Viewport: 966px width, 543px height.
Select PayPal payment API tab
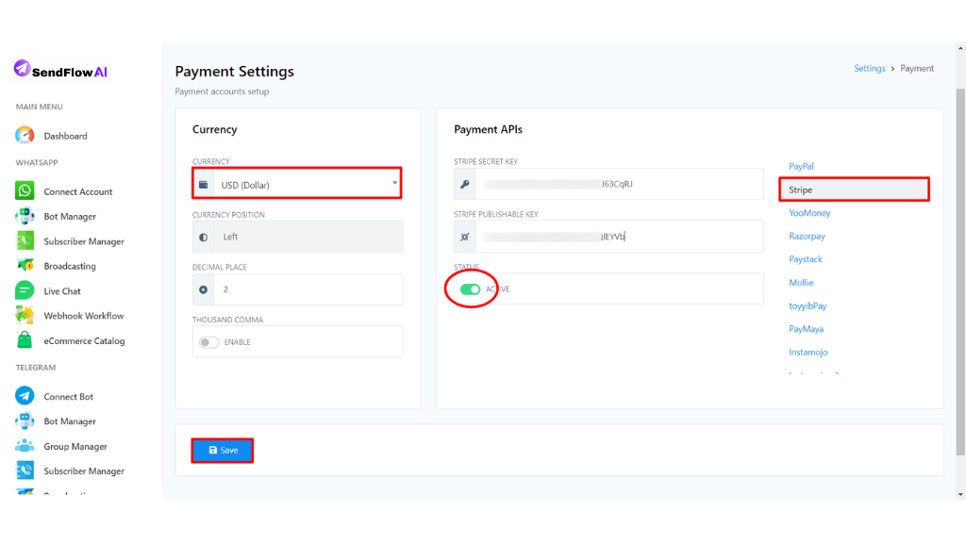801,166
